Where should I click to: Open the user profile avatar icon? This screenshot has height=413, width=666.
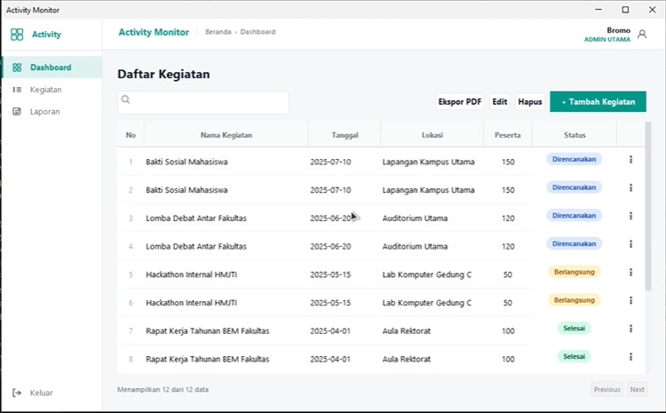[642, 35]
